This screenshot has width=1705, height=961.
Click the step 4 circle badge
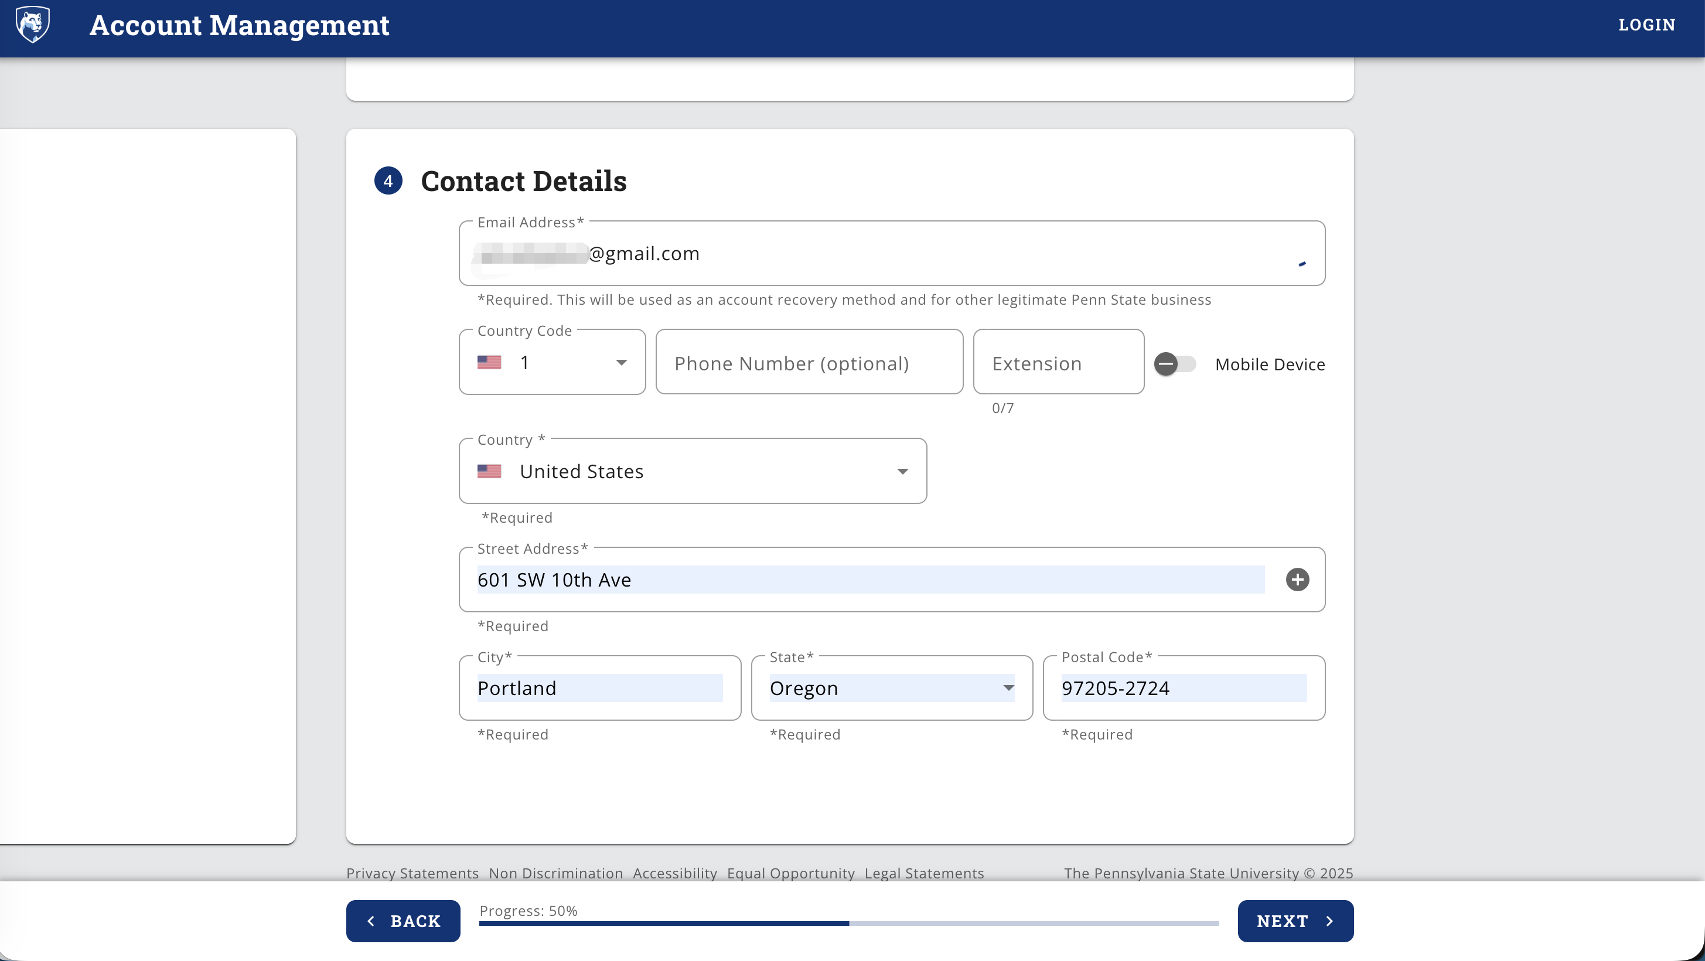click(x=388, y=180)
